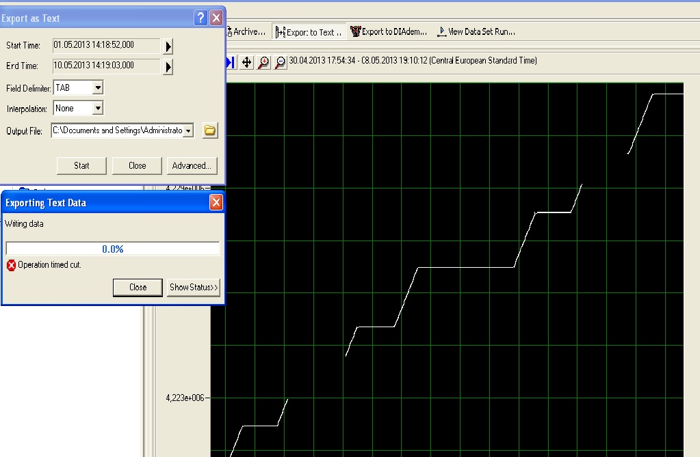Open the Archive toolbar item
The width and height of the screenshot is (700, 457).
click(x=246, y=31)
